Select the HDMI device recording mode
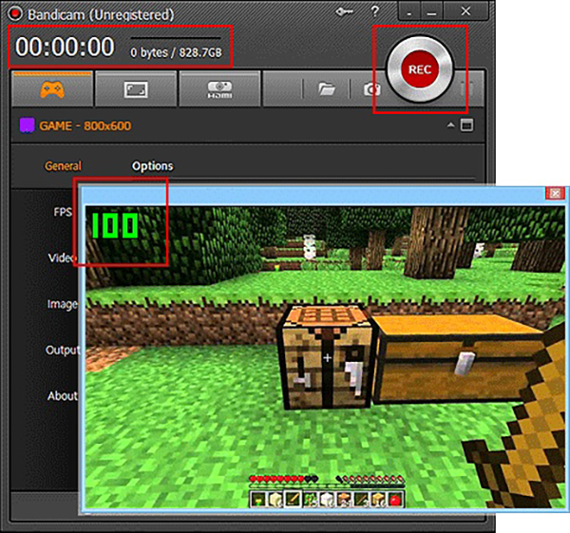 pyautogui.click(x=219, y=88)
